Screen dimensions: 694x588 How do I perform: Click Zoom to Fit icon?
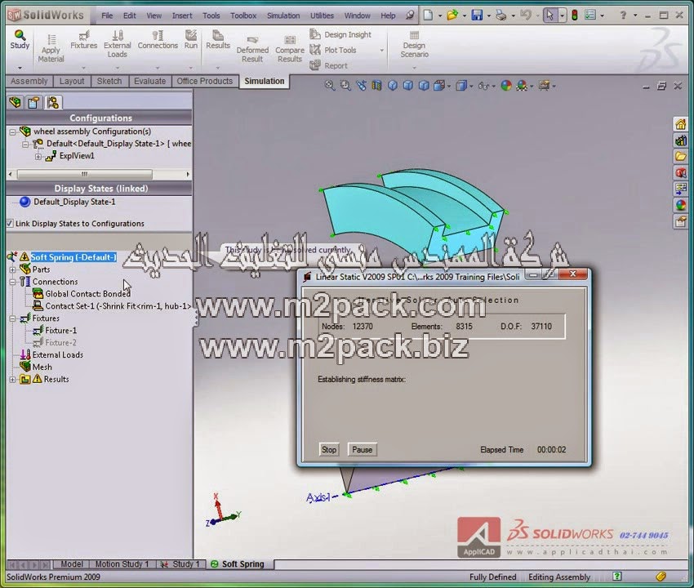click(329, 86)
